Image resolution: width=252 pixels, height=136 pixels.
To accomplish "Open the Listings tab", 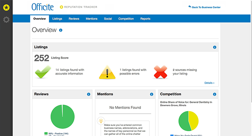I will coord(57,19).
